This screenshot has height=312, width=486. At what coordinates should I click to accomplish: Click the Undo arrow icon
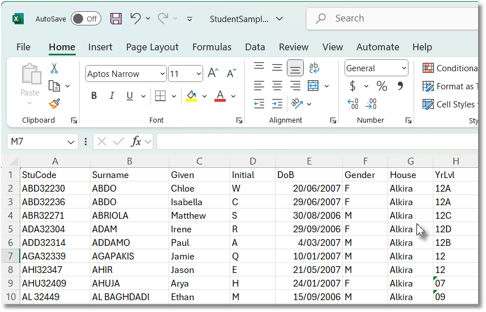click(x=135, y=18)
